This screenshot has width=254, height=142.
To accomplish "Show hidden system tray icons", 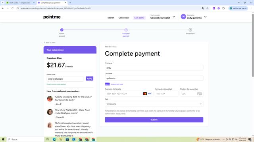I will tap(223, 139).
